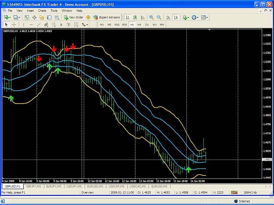The width and height of the screenshot is (274, 205).
Task: Toggle the Terminal panel icon
Action: [49, 17]
